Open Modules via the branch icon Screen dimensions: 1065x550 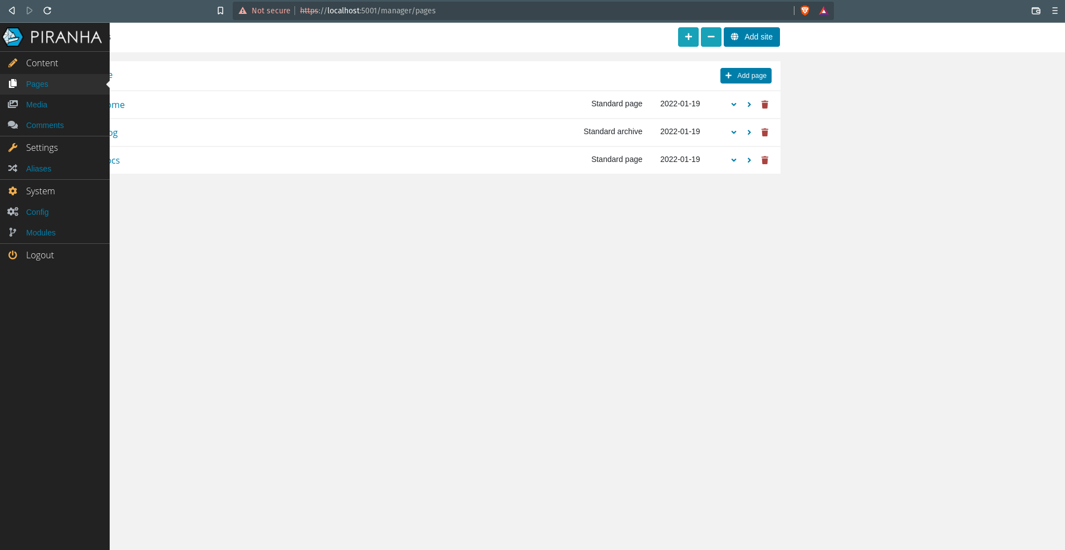tap(12, 233)
